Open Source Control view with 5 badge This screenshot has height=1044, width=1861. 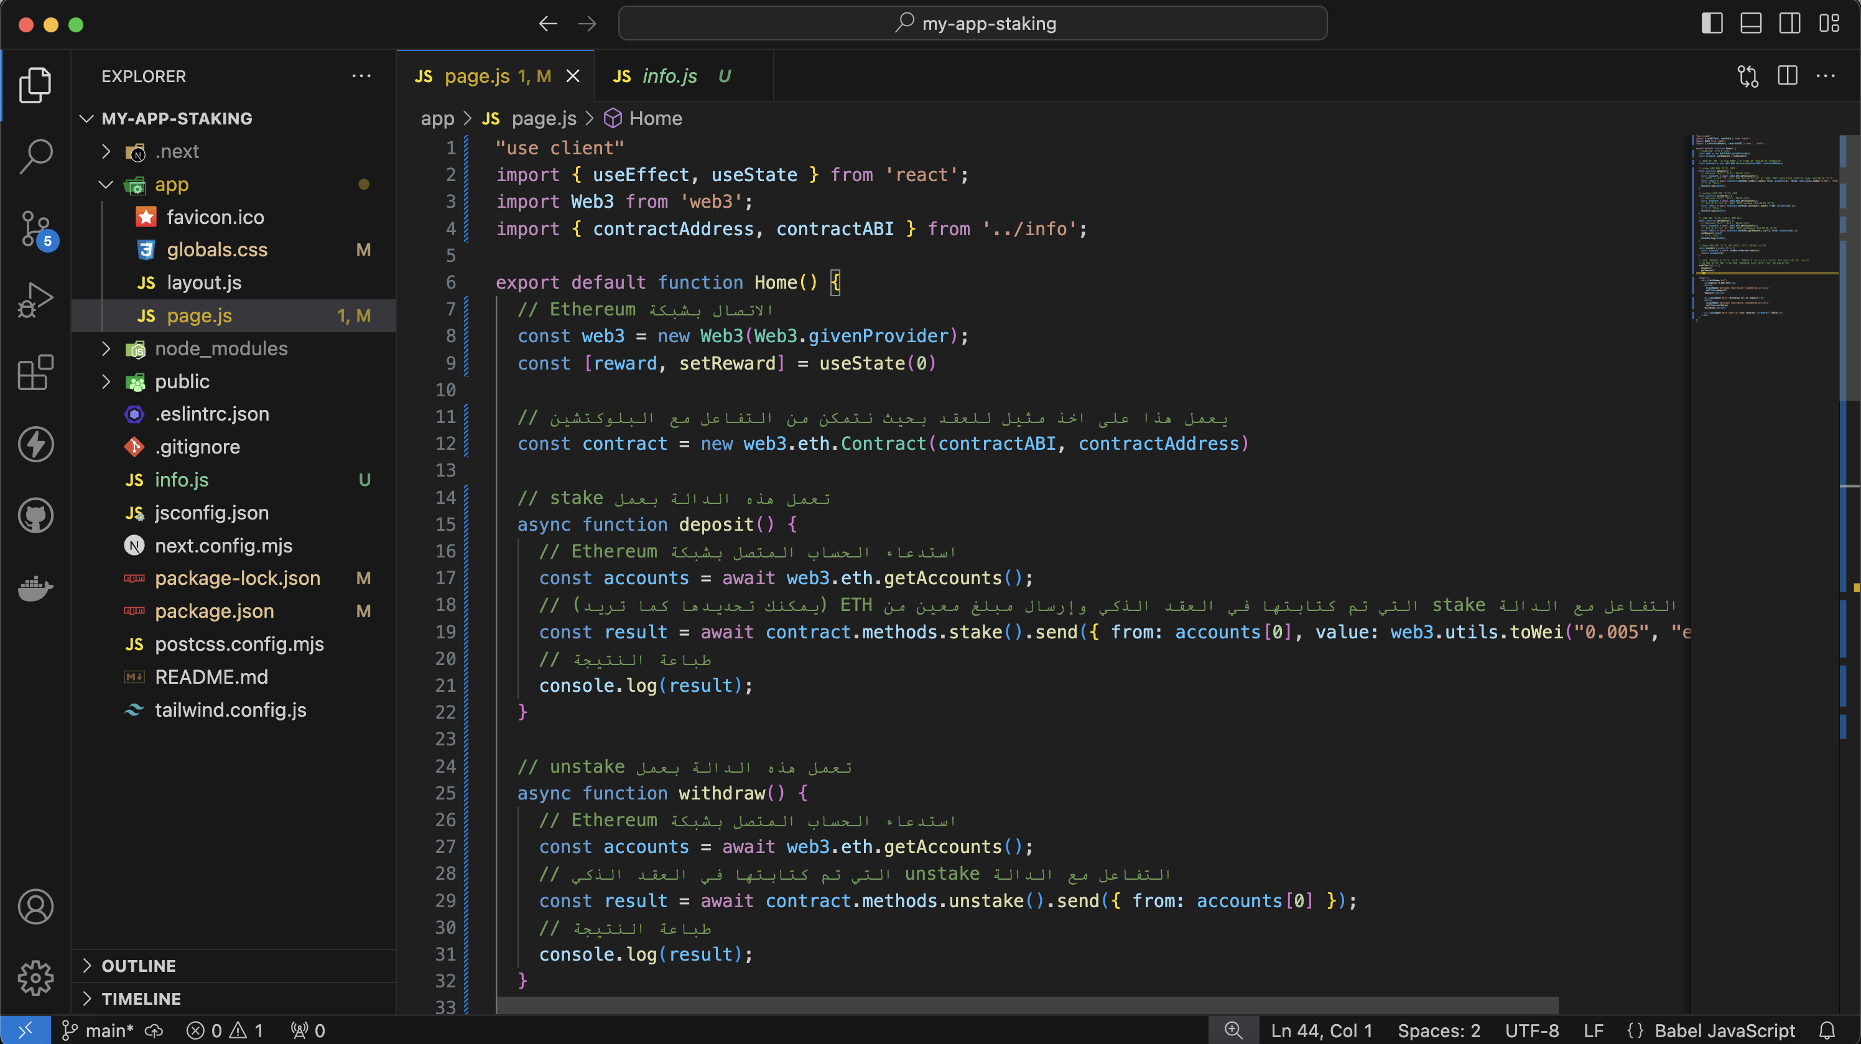click(x=35, y=228)
